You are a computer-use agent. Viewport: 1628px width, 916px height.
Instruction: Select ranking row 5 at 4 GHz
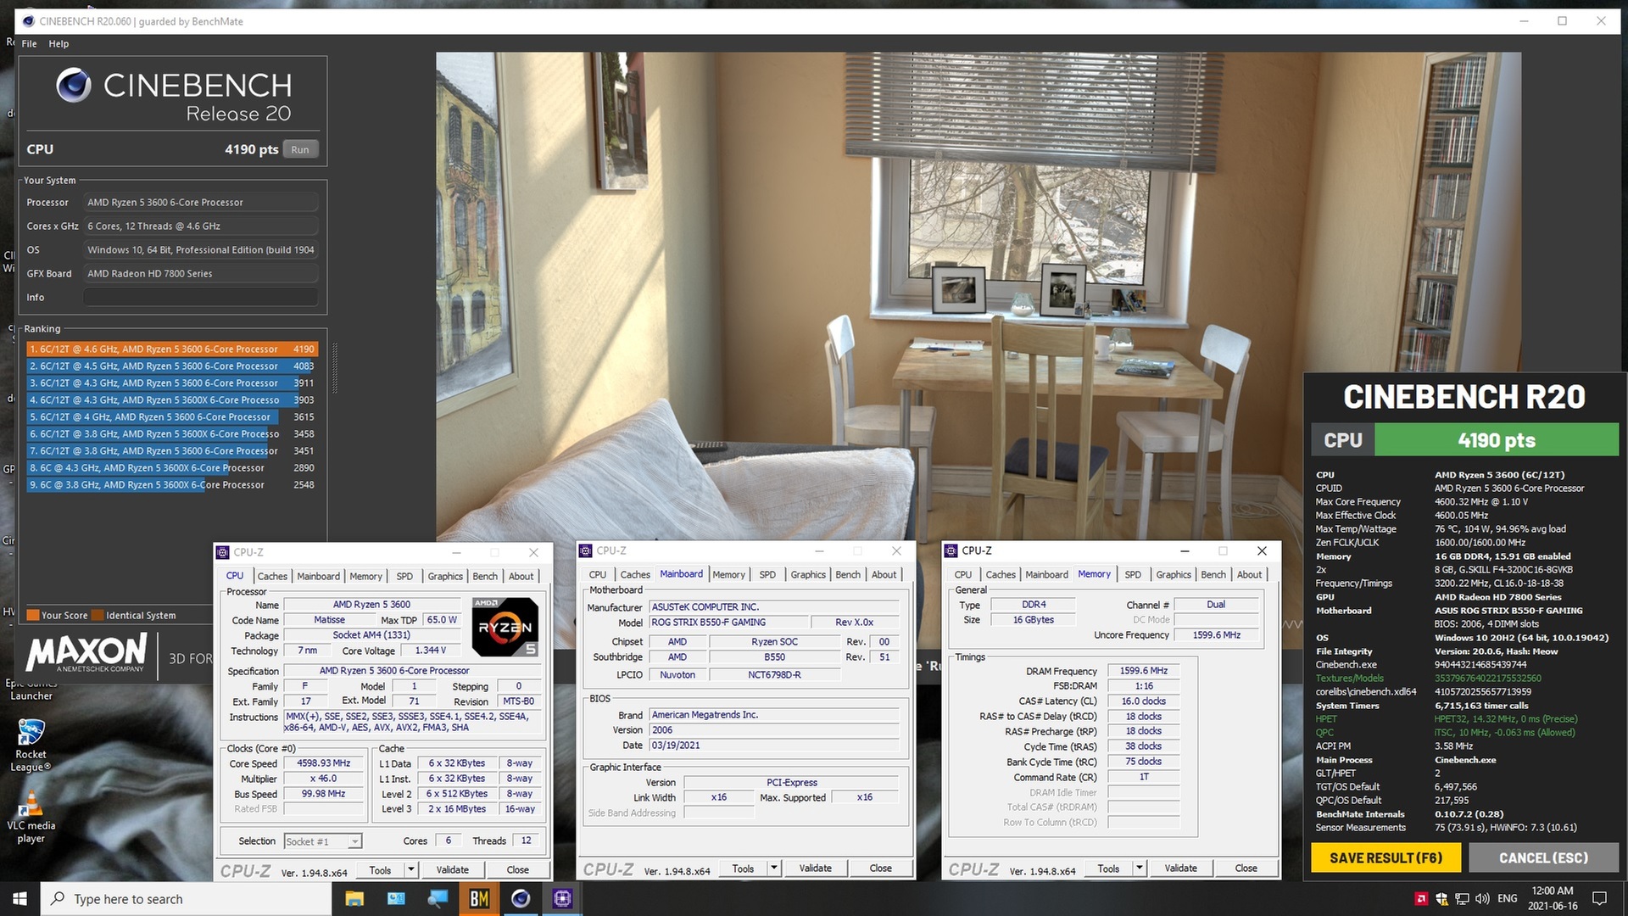(x=172, y=416)
